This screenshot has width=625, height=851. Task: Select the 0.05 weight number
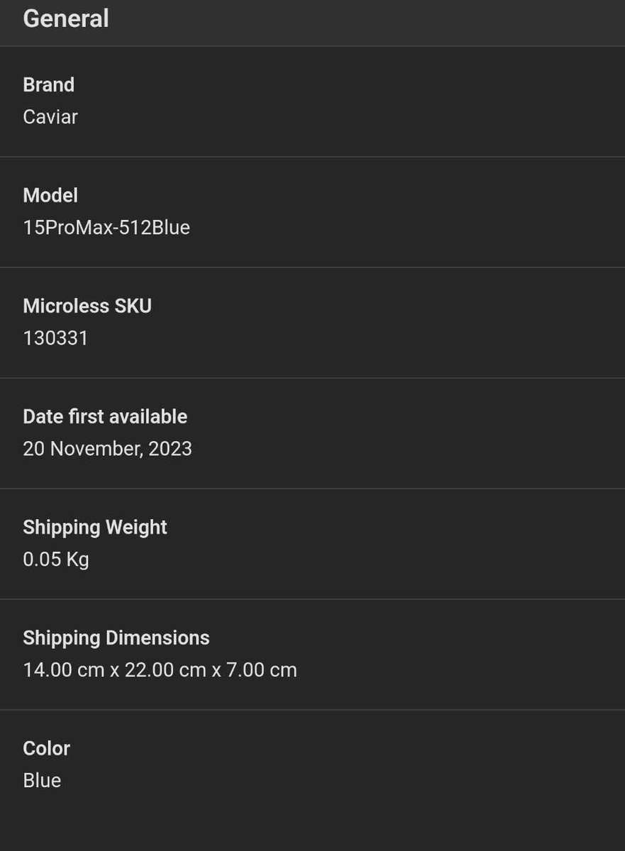pyautogui.click(x=41, y=560)
